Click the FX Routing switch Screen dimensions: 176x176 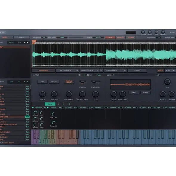pos(95,82)
